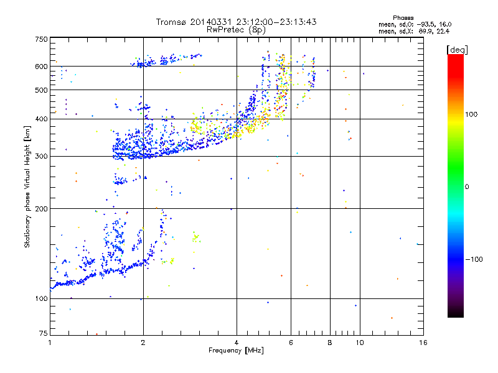Click the y-axis tick label '75'

point(44,333)
